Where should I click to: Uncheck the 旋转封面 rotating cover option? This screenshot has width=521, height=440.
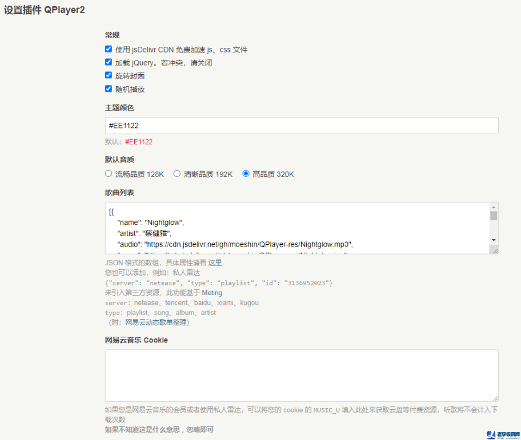click(x=108, y=75)
